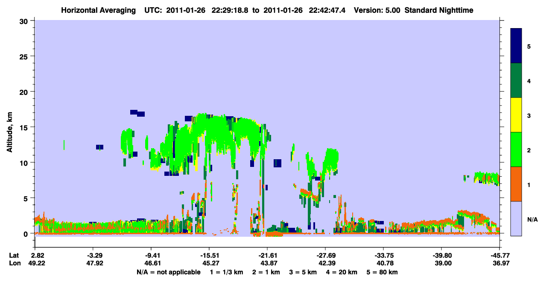Click the yellow color bar segment labeled 3
Screen dimensions: 555x284
516,115
